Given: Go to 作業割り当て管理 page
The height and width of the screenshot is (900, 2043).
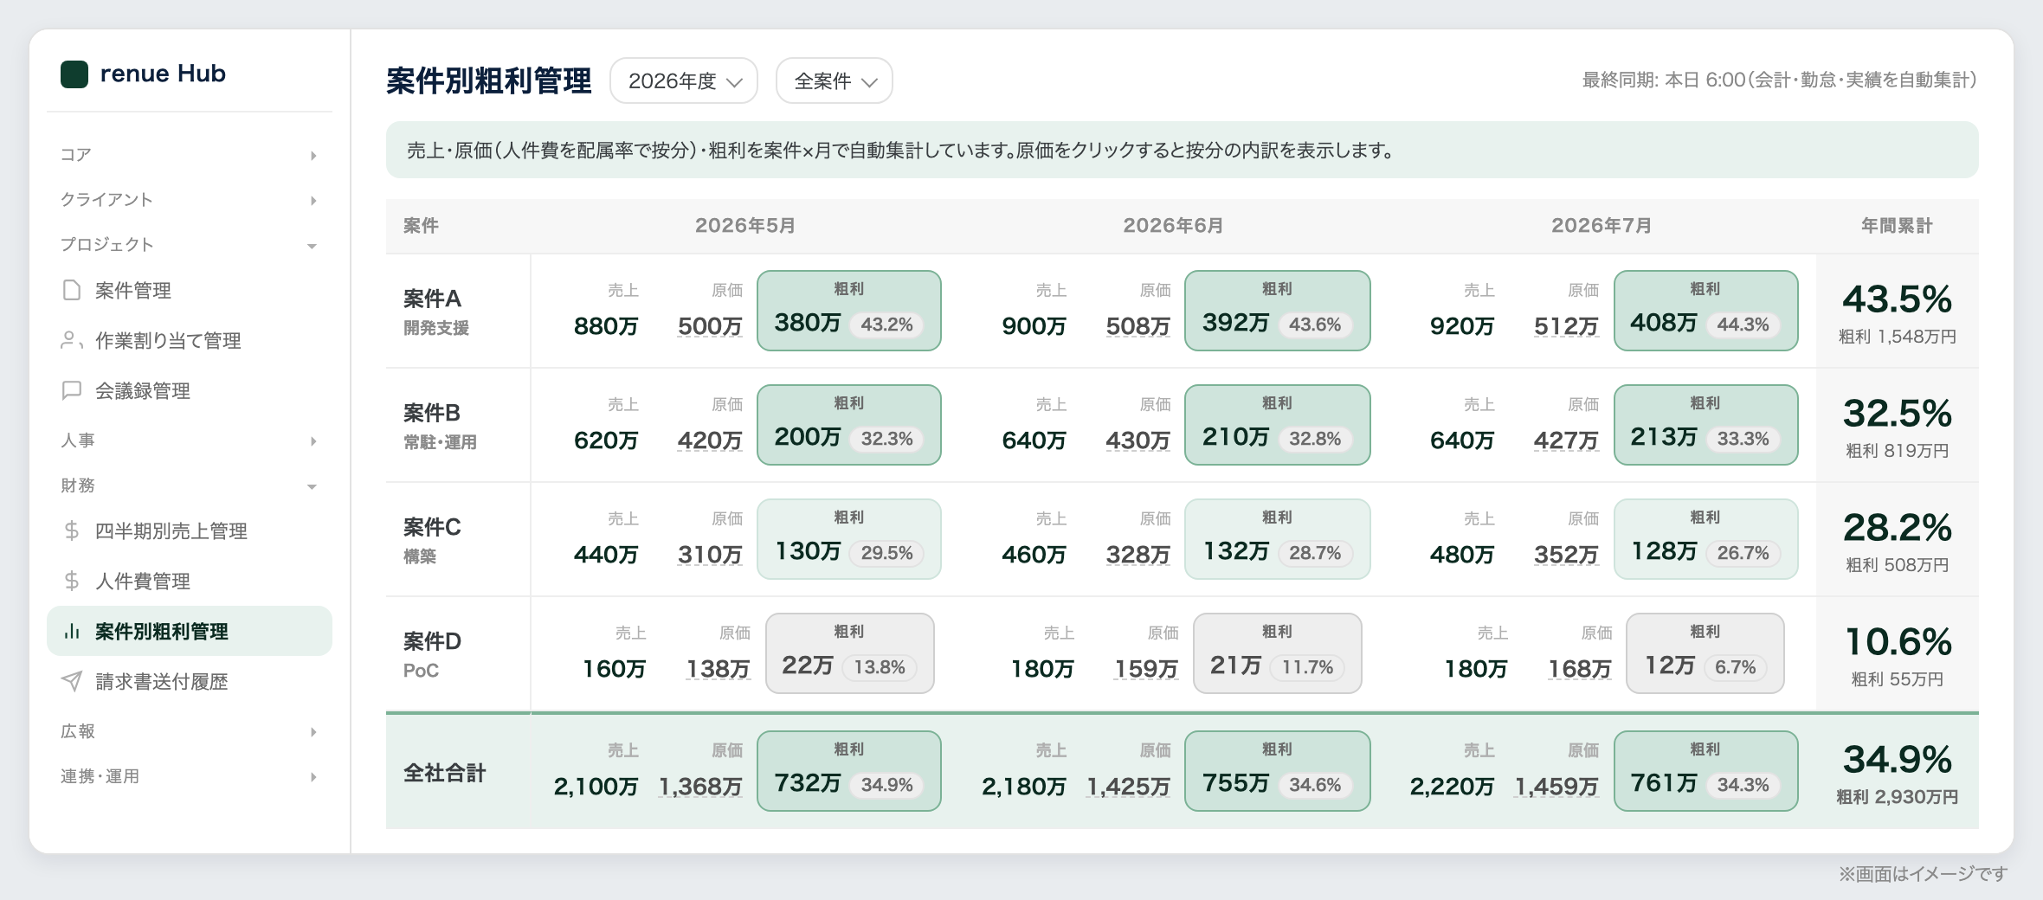Looking at the screenshot, I should click(190, 340).
